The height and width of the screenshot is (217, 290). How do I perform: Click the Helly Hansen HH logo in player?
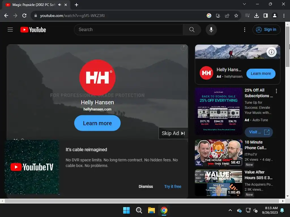97,77
